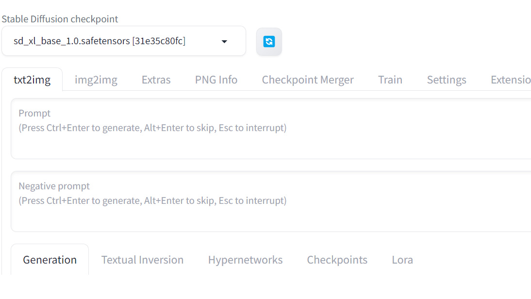Open the img2img tab

coord(96,80)
